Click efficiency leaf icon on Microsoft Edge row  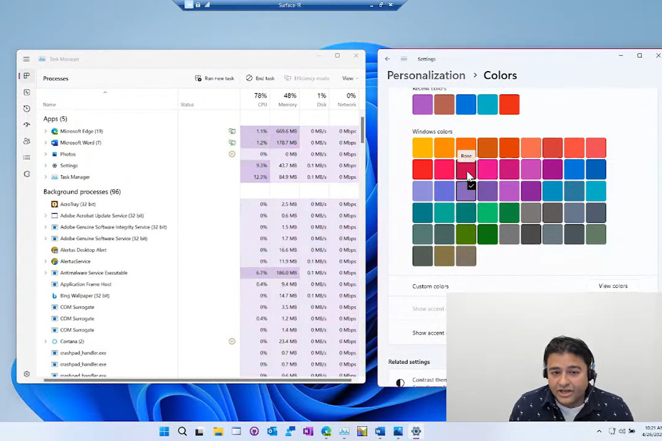(x=232, y=131)
